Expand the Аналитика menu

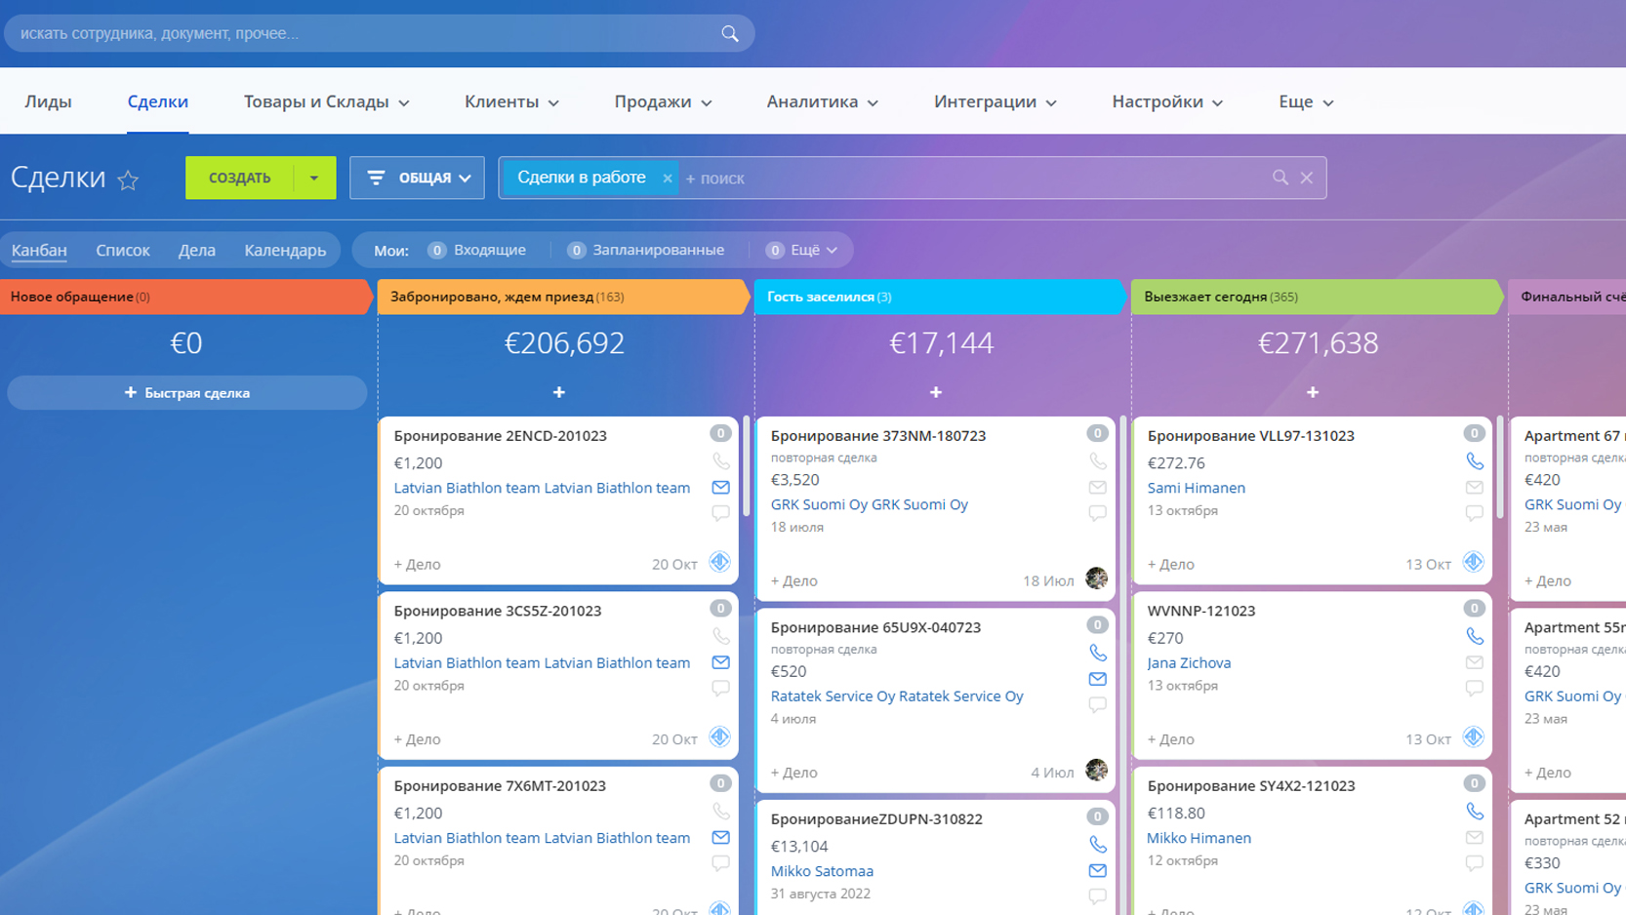823,101
